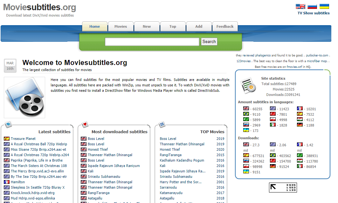Image resolution: width=338 pixels, height=203 pixels.
Task: Click the Spanish flag beside count 7532
Action: [300, 114]
